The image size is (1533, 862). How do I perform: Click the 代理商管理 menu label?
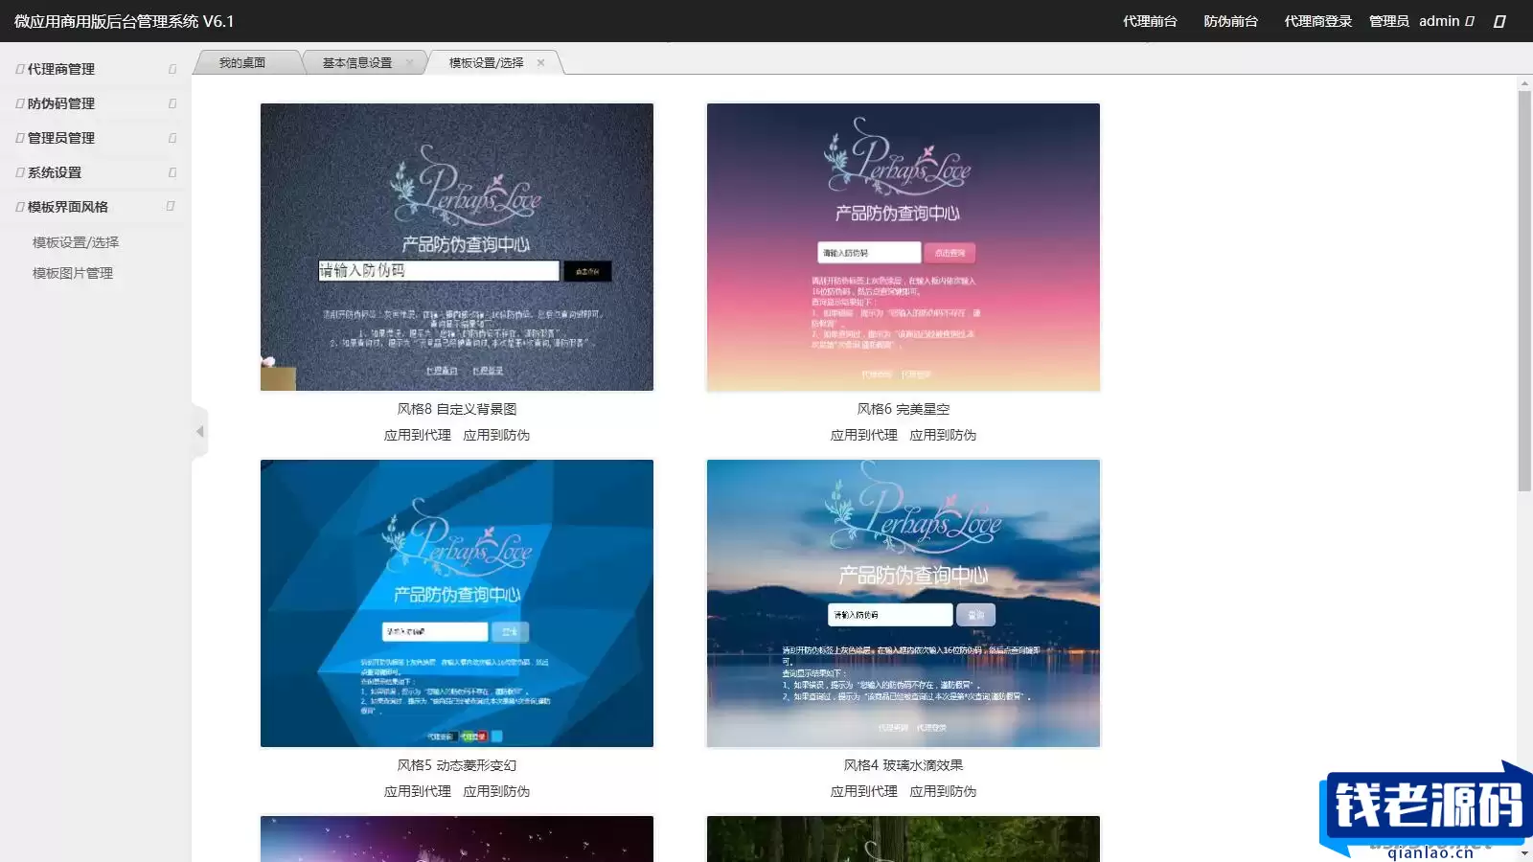tap(61, 69)
